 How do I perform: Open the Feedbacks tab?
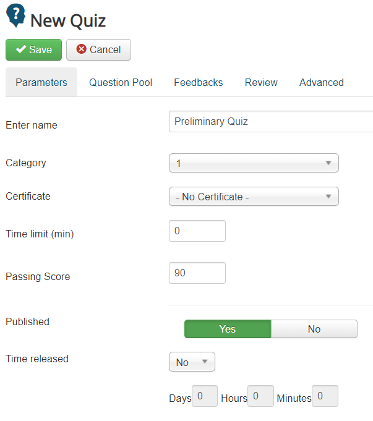click(198, 82)
